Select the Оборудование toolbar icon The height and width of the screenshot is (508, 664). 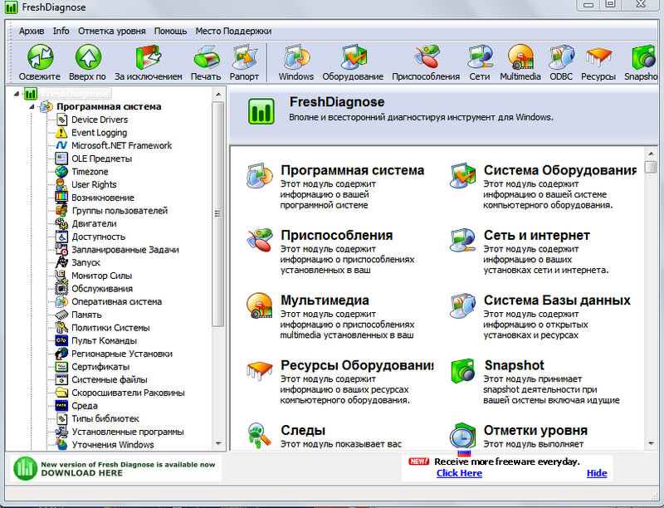point(354,56)
